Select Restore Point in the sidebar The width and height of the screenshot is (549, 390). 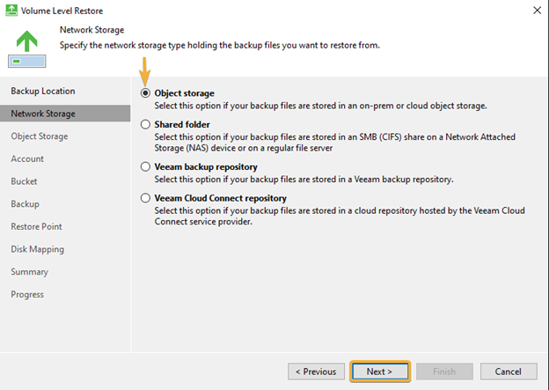(x=36, y=227)
